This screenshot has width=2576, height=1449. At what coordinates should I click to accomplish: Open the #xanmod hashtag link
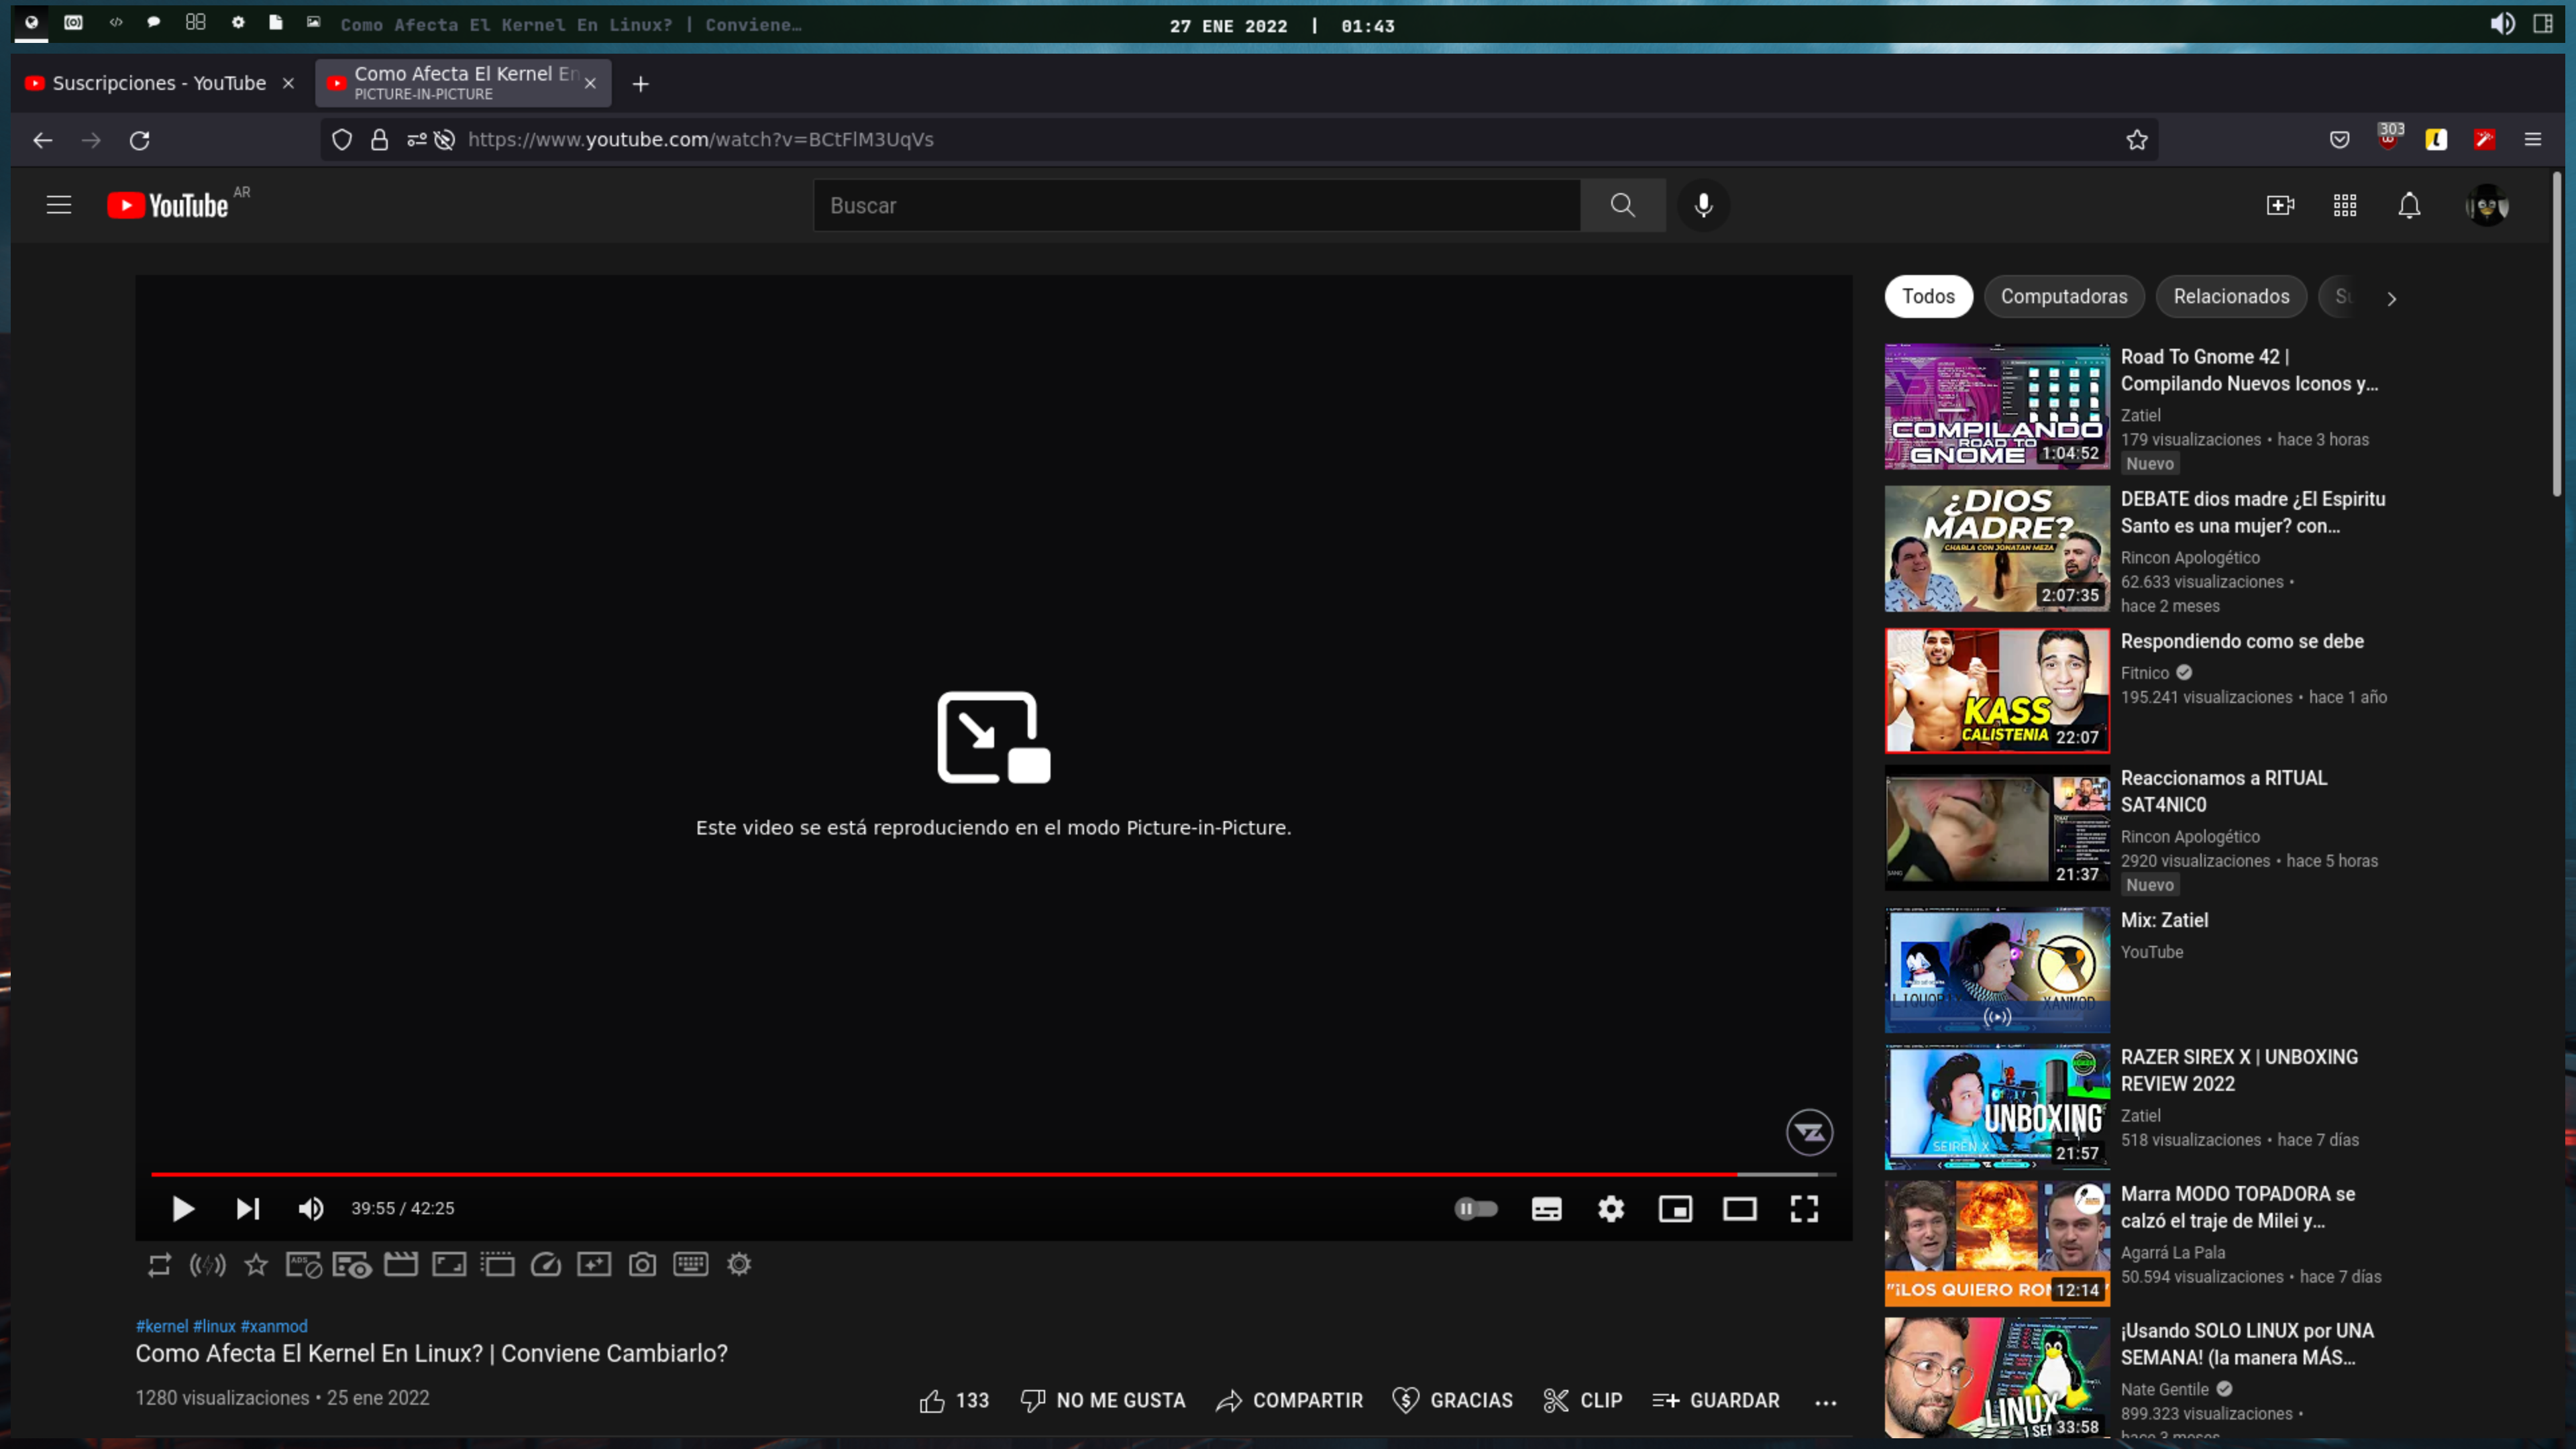point(274,1326)
